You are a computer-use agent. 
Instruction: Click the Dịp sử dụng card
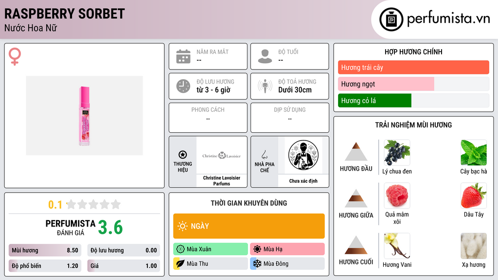tap(290, 118)
